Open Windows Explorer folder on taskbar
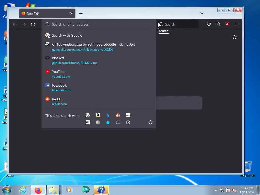 point(53,190)
